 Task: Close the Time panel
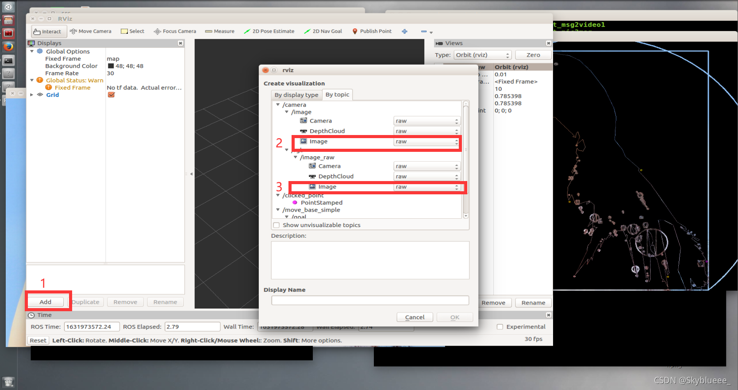click(549, 315)
